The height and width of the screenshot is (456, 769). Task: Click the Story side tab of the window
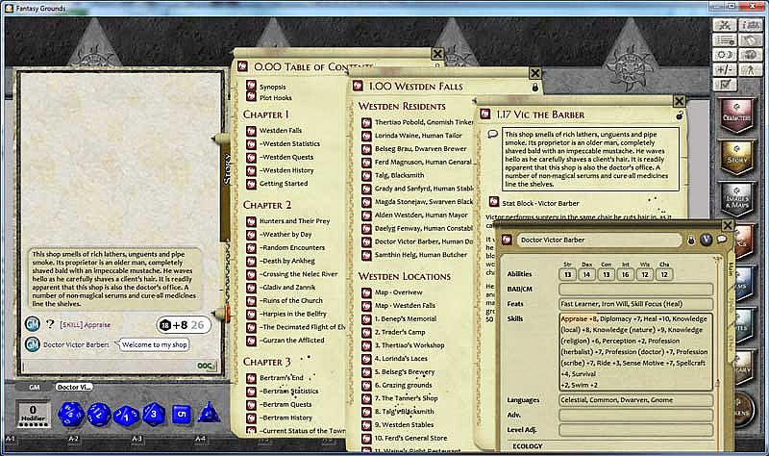(227, 167)
